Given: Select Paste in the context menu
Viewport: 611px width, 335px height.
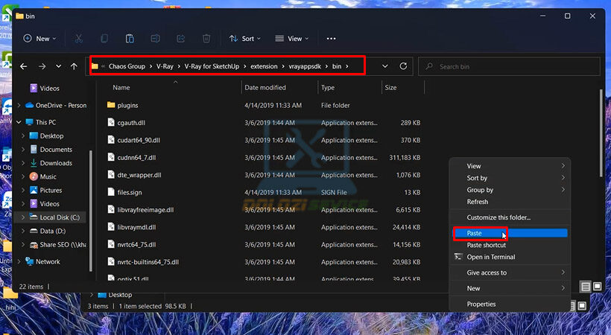Looking at the screenshot, I should (x=475, y=233).
